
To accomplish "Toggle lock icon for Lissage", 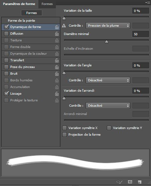I will click(57, 93).
